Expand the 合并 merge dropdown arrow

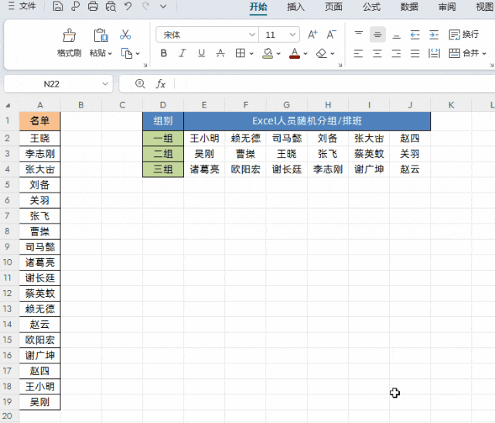tap(484, 53)
